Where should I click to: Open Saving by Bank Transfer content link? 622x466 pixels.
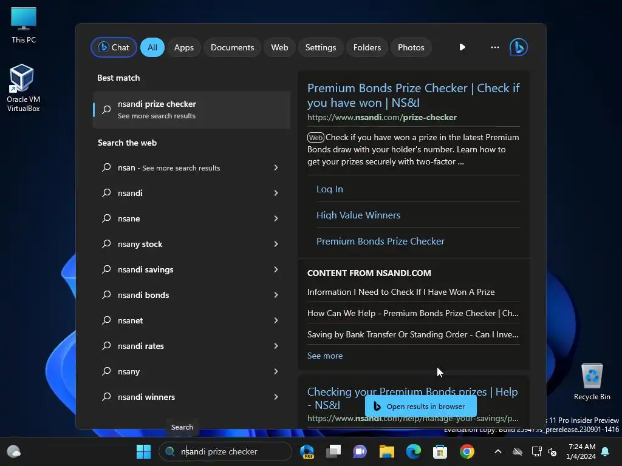(412, 334)
